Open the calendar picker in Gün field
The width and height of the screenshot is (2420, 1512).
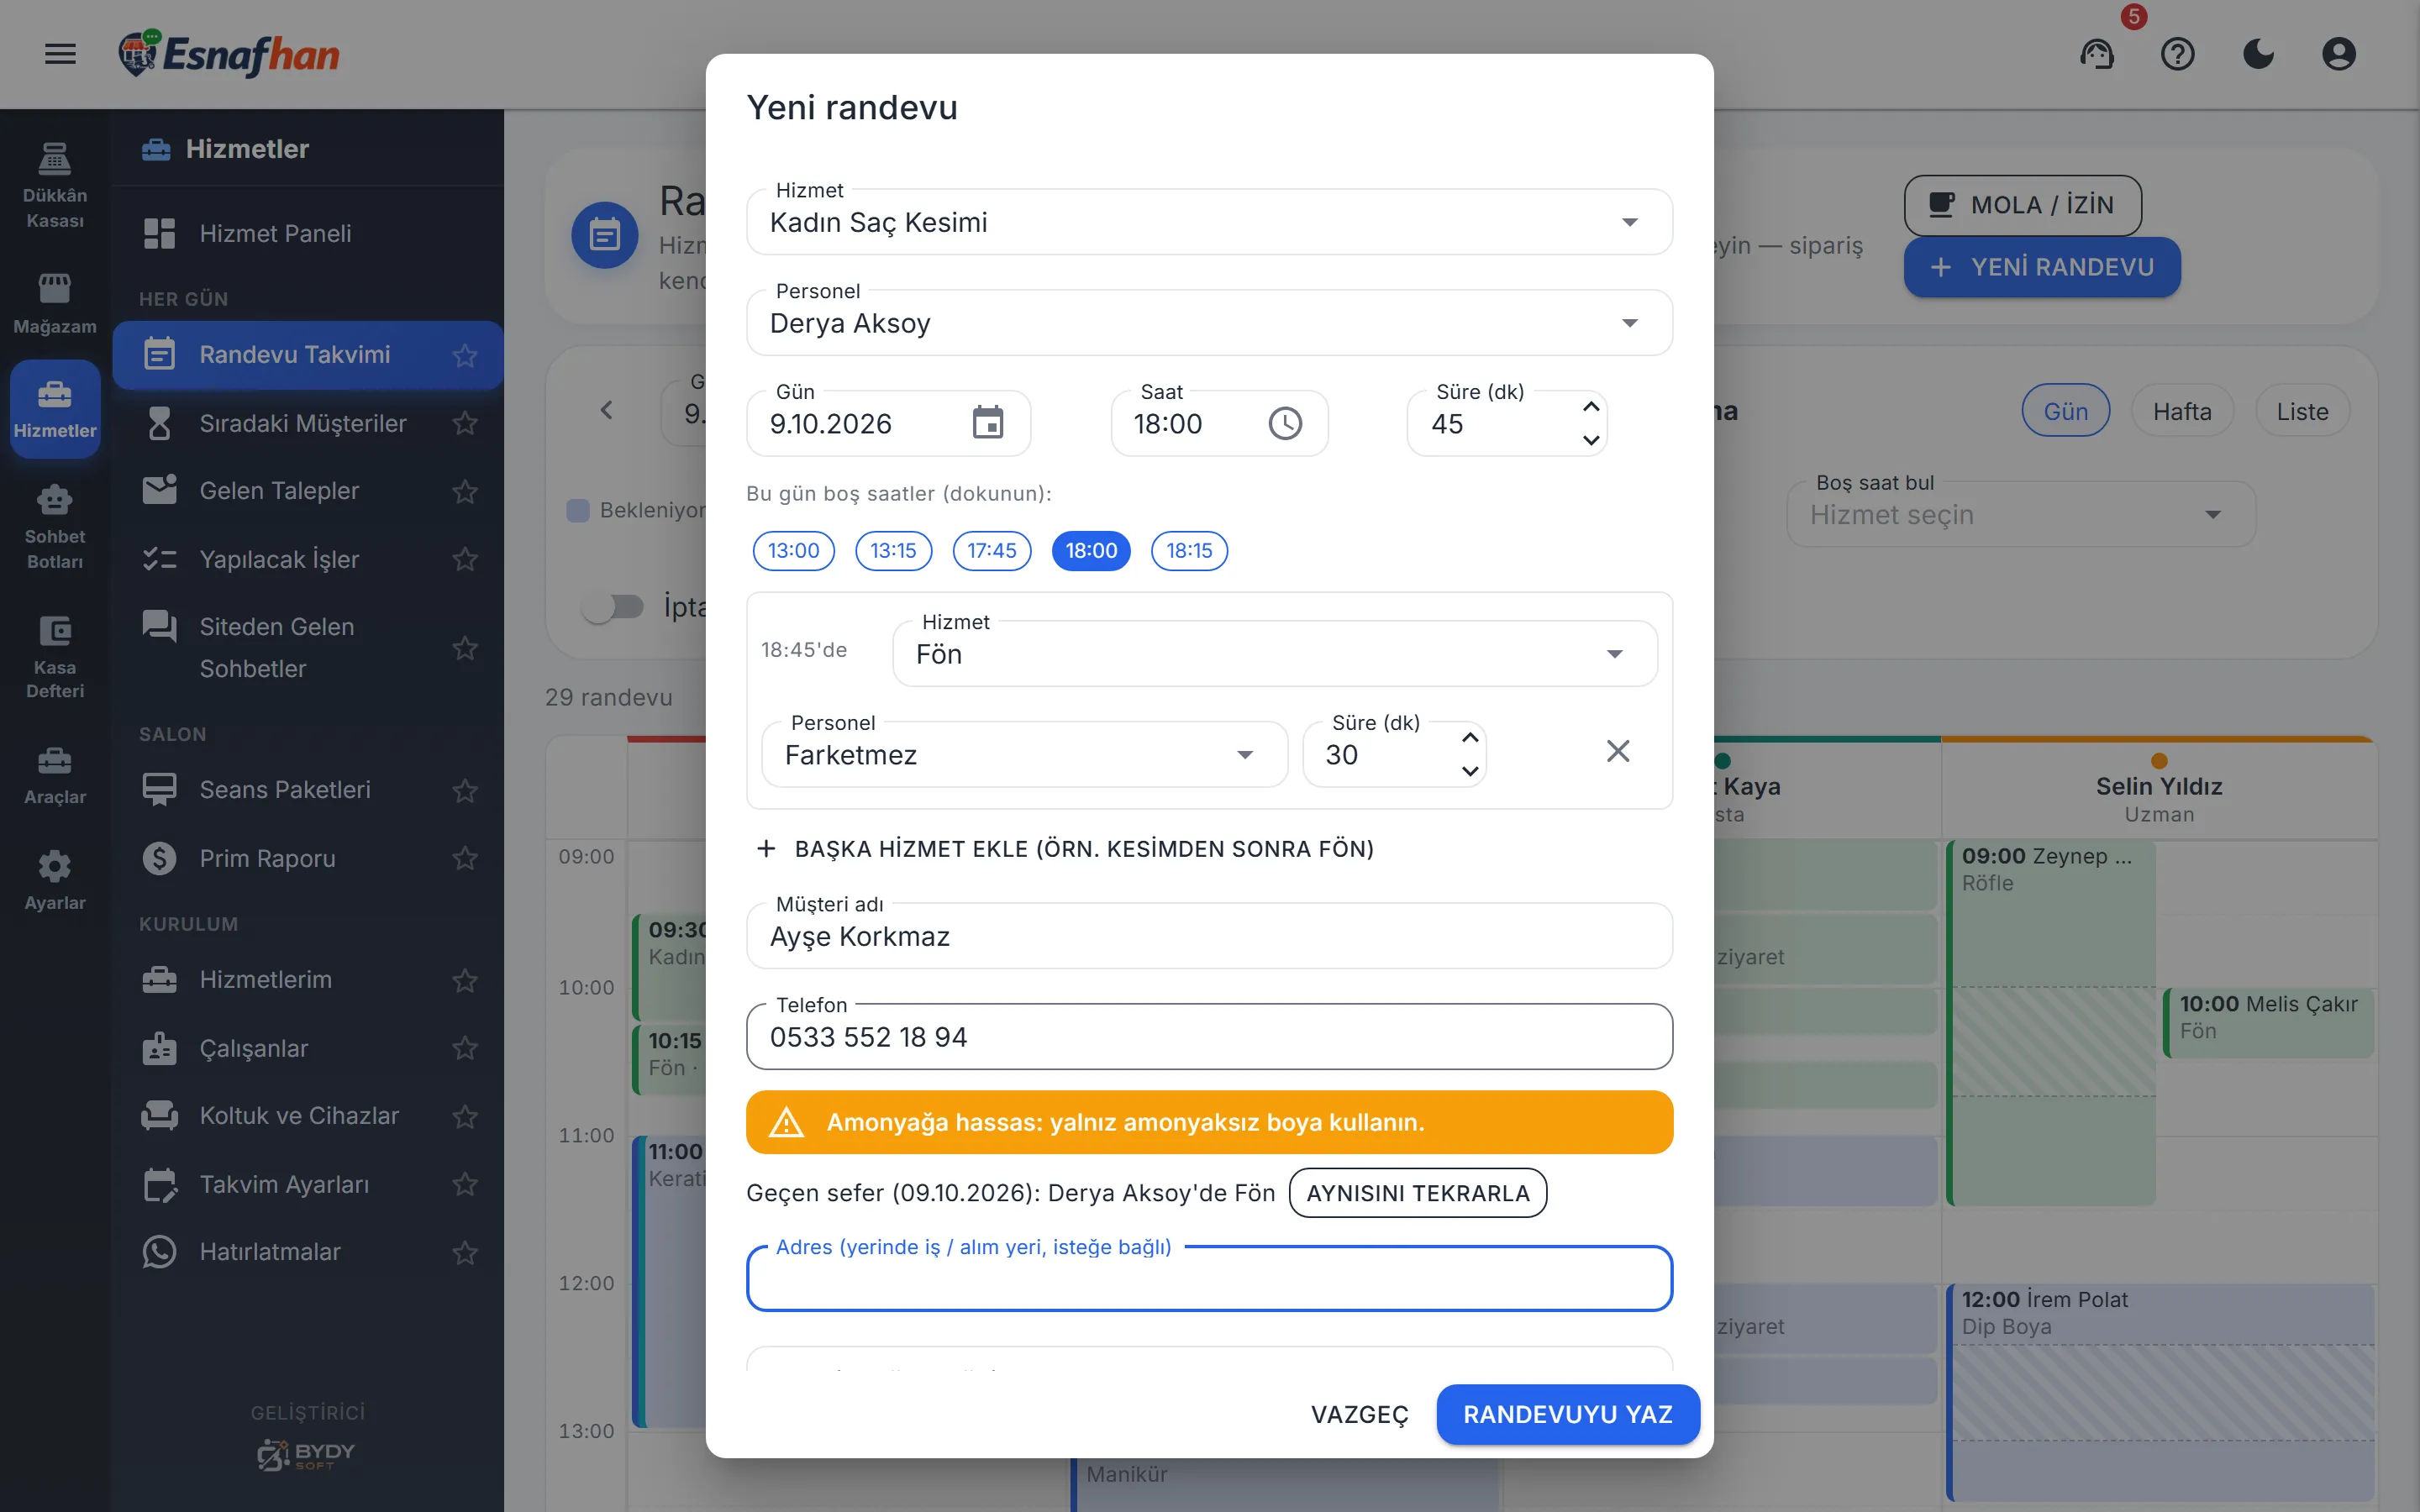coord(988,423)
